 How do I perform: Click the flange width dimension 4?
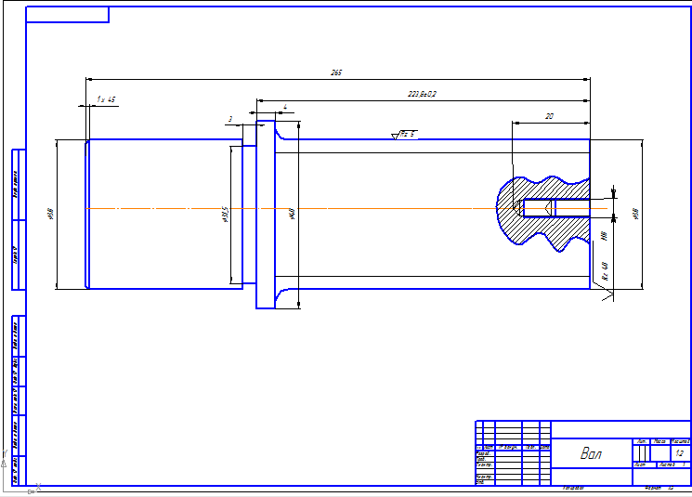pos(285,107)
